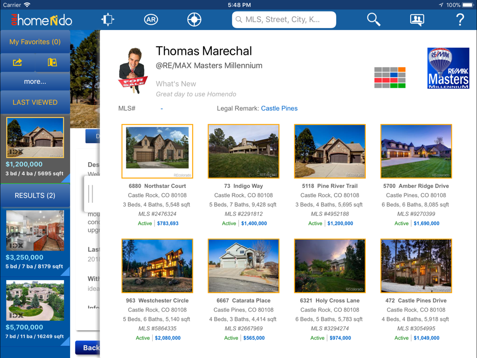
Task: Select the My Favorites (0) tab
Action: point(35,42)
